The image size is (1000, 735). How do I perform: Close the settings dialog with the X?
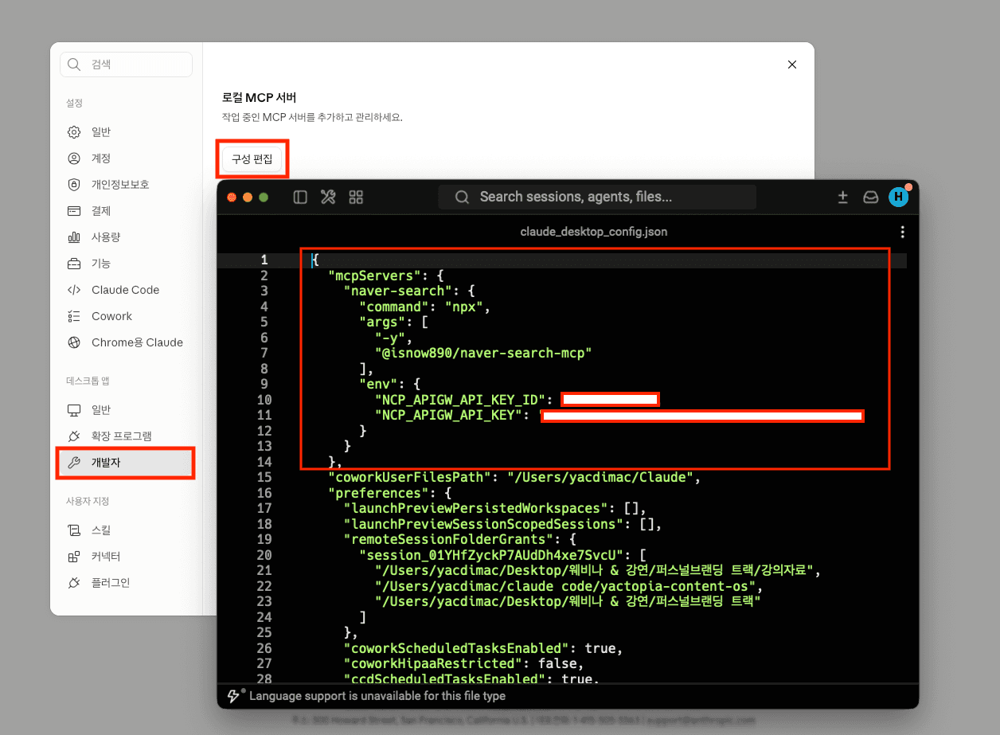pos(792,65)
